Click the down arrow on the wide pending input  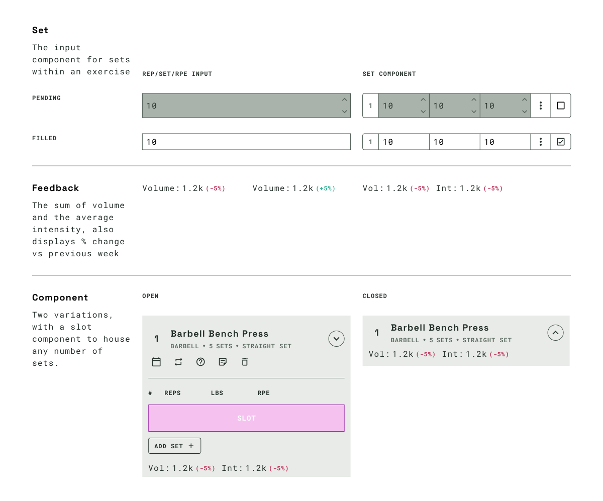click(344, 112)
